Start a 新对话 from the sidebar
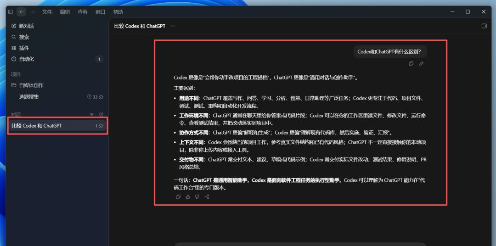 tap(57, 26)
